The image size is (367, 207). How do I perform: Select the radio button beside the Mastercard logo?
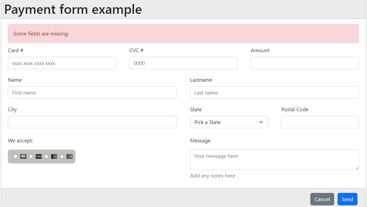15,156
